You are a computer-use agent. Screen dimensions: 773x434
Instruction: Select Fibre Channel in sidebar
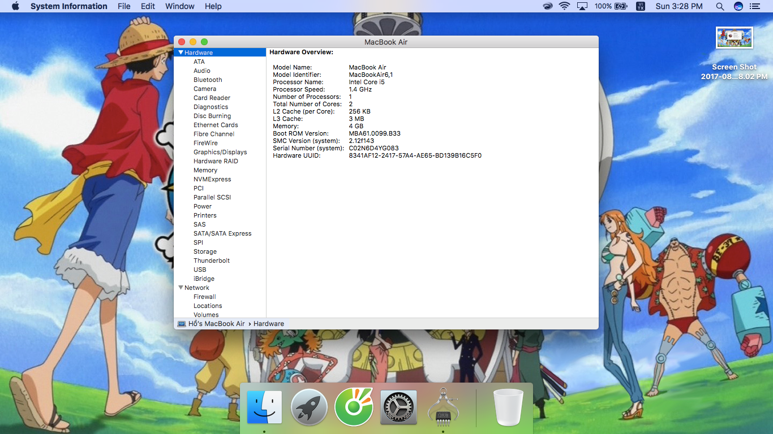tap(214, 134)
